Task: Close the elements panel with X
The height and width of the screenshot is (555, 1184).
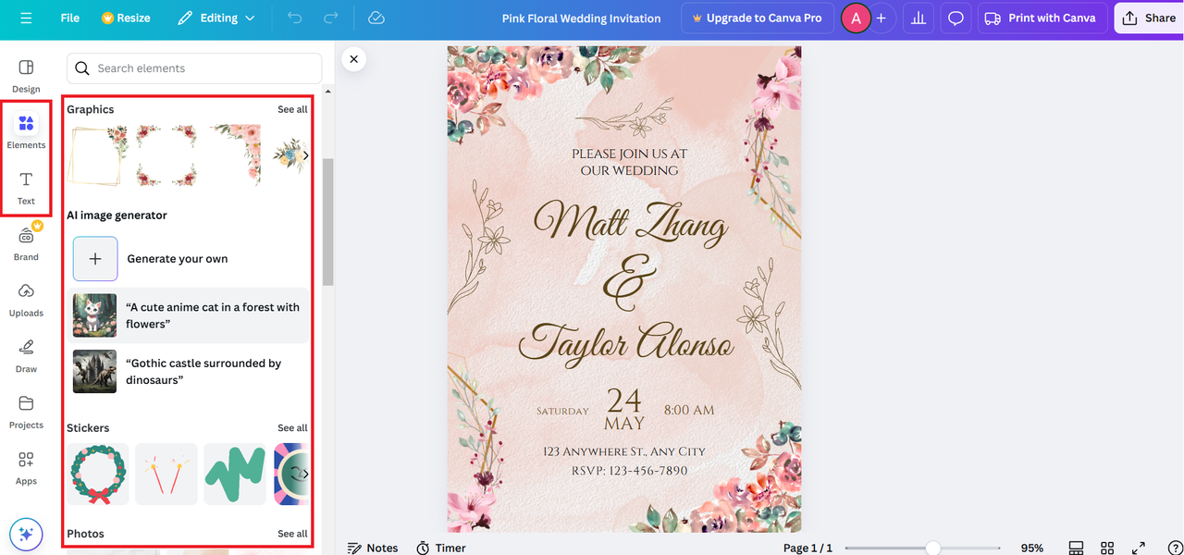Action: click(353, 59)
